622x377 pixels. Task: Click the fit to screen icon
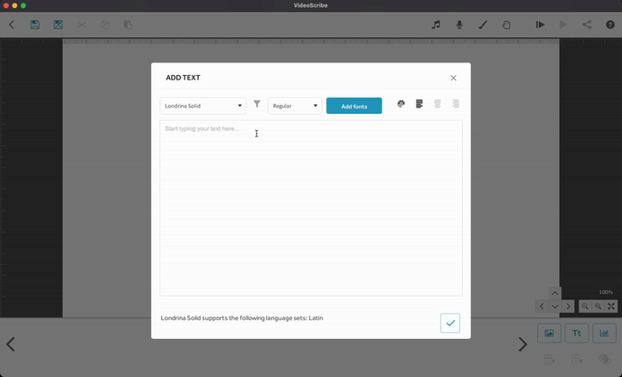(611, 306)
